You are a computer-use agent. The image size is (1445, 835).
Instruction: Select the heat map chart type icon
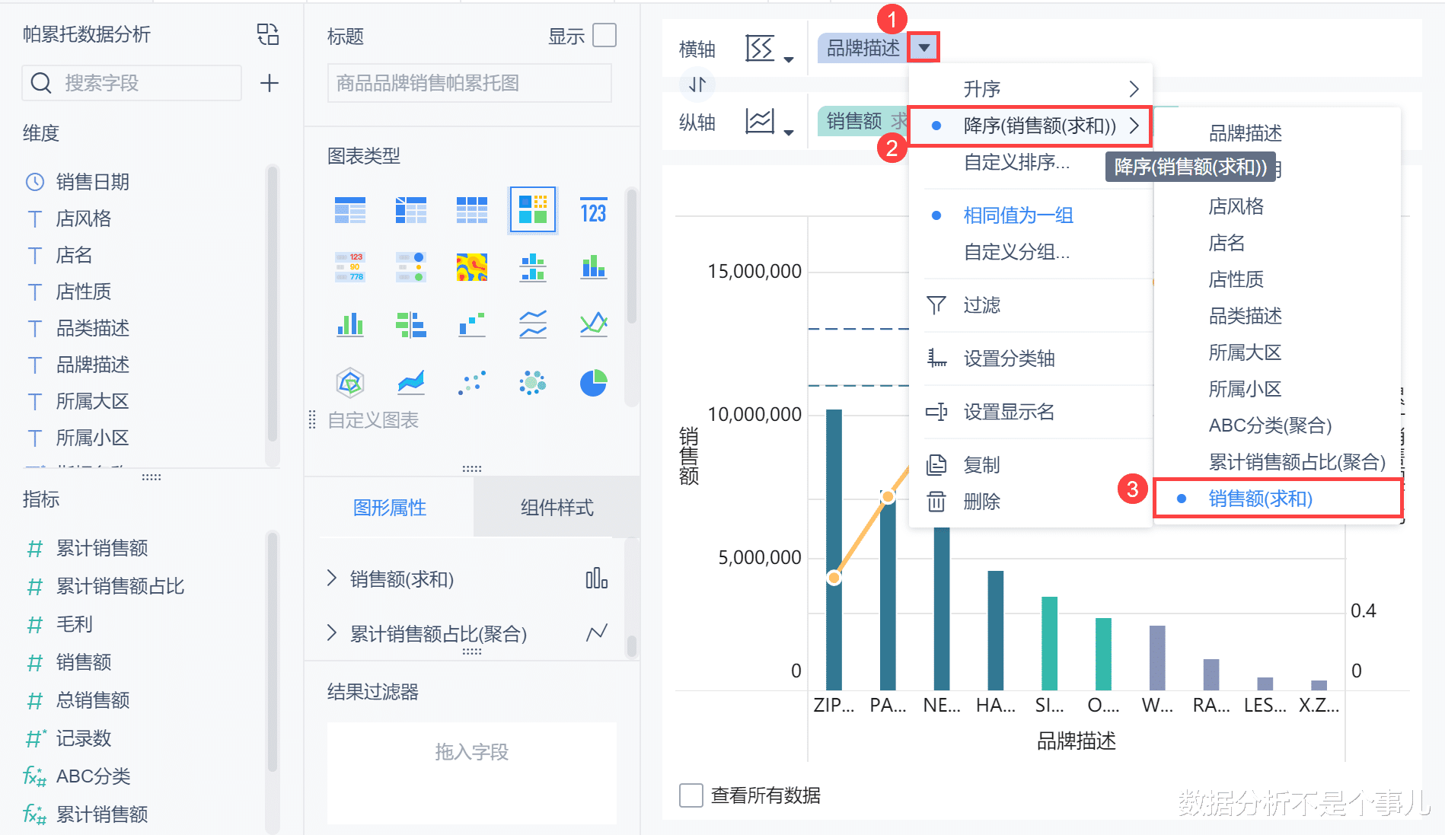pyautogui.click(x=471, y=267)
